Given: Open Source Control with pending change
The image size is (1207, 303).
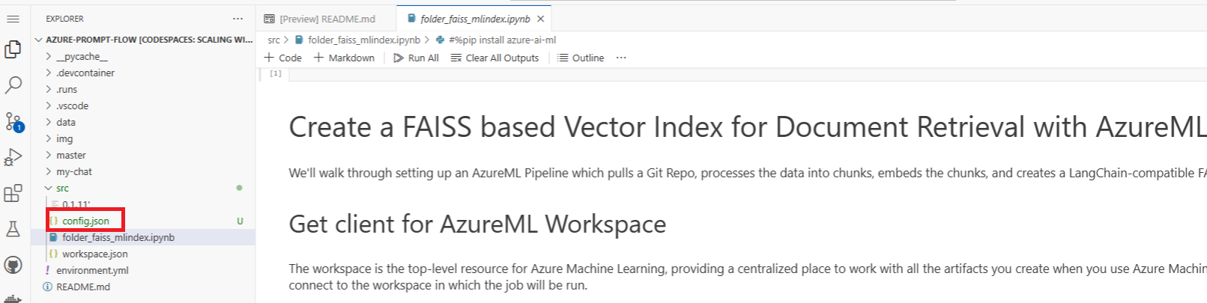Looking at the screenshot, I should tap(13, 121).
